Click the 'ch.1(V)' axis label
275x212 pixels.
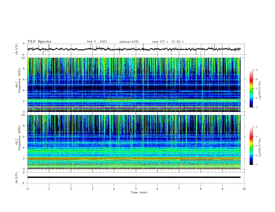(17, 49)
